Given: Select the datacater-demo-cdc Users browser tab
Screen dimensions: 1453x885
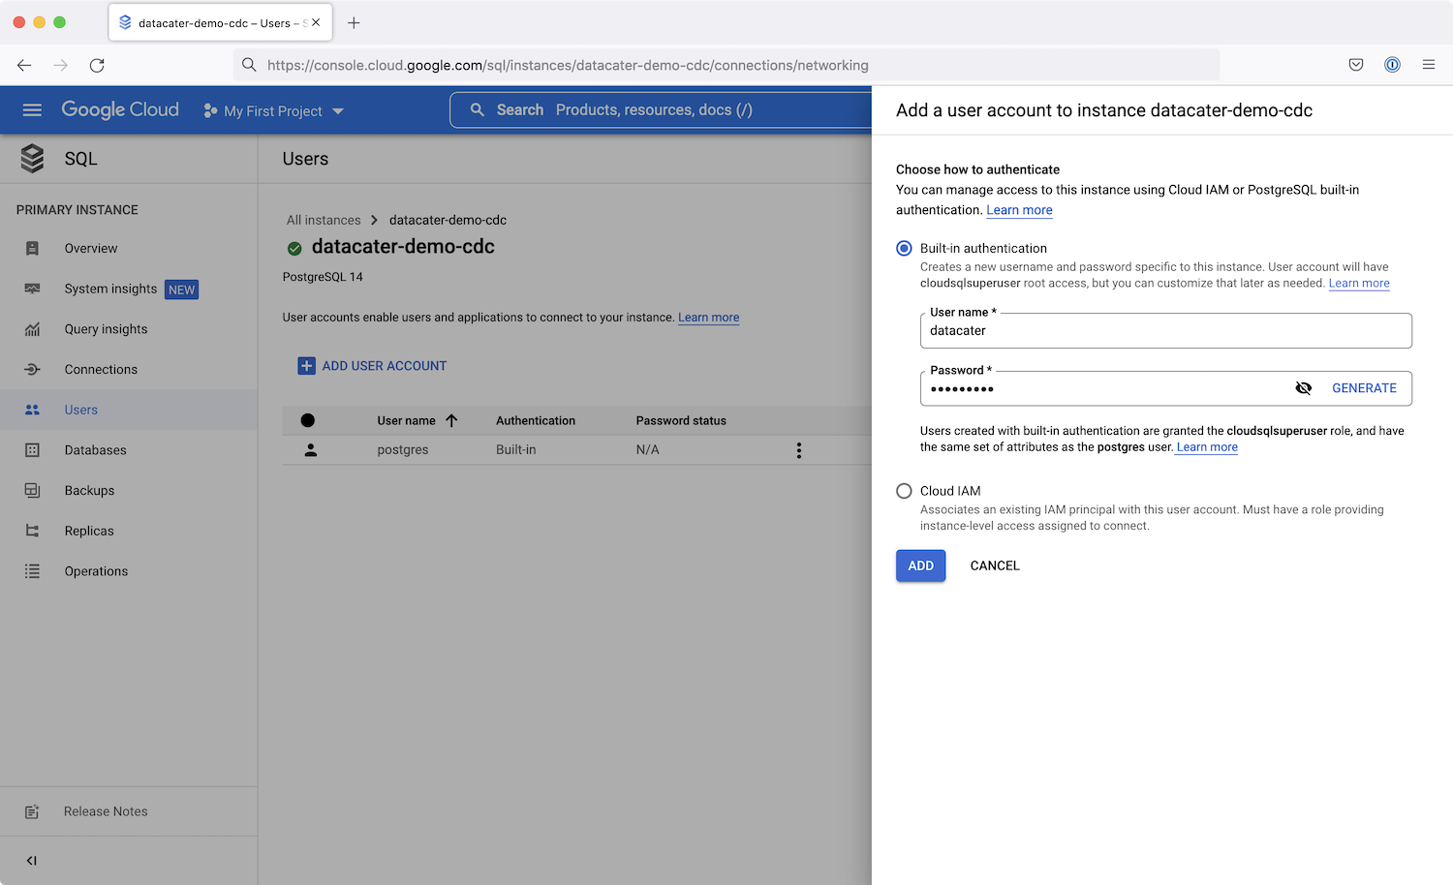Looking at the screenshot, I should tap(220, 22).
